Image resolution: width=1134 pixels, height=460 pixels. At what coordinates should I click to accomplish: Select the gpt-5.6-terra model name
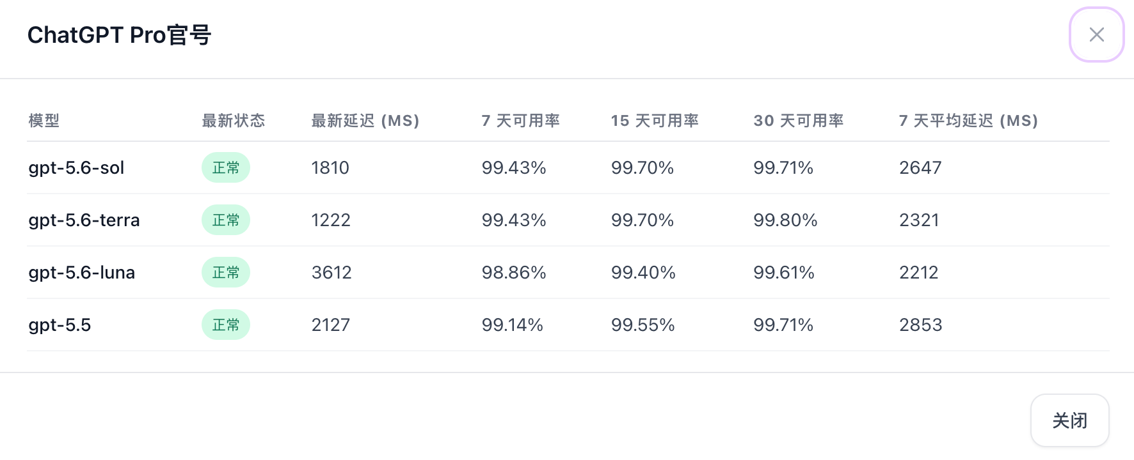coord(84,220)
